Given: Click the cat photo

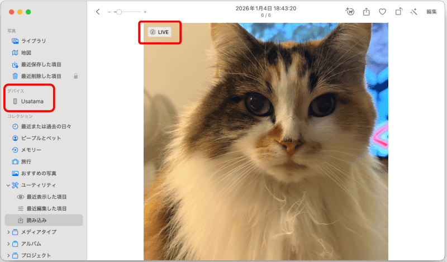Looking at the screenshot, I should (x=266, y=141).
